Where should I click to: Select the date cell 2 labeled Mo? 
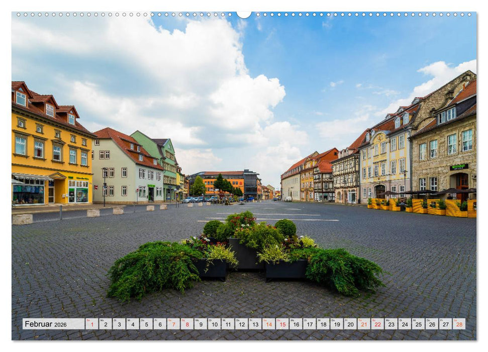(x=105, y=325)
